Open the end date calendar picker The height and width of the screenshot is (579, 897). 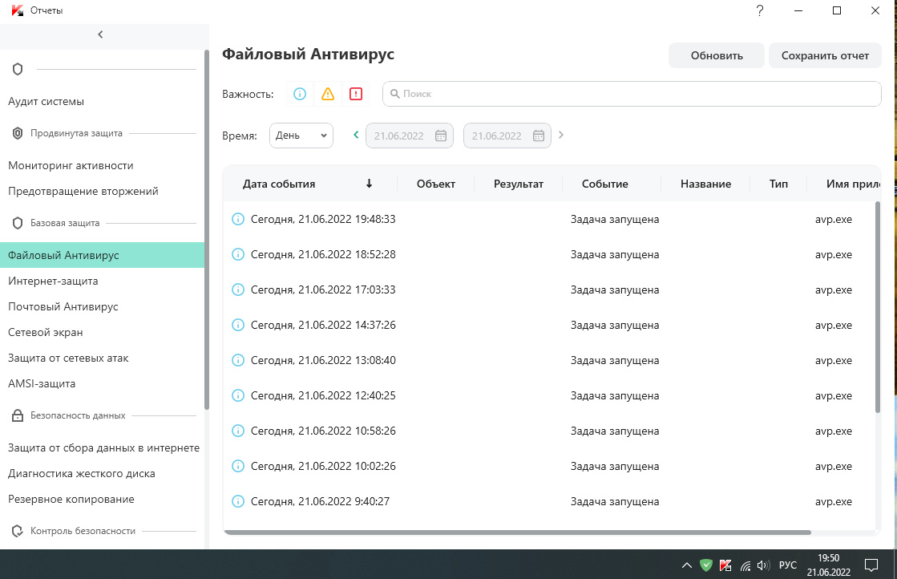[x=539, y=136]
